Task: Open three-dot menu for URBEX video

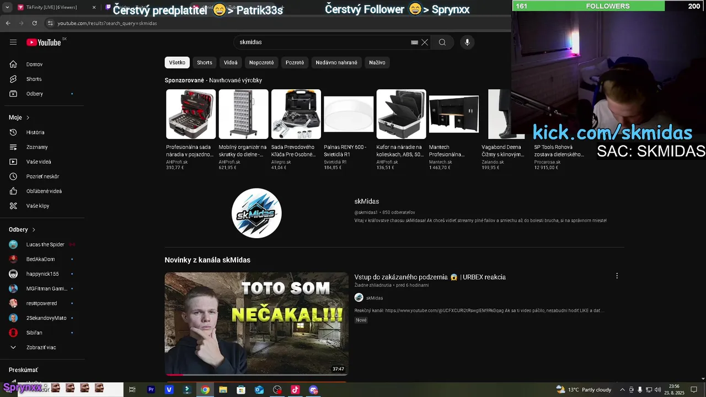Action: tap(617, 276)
